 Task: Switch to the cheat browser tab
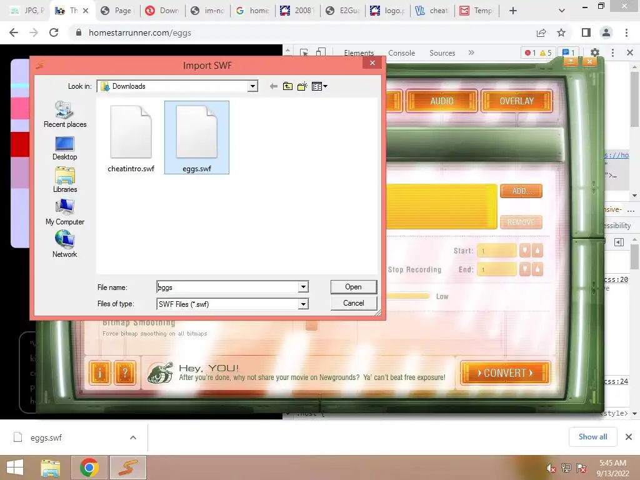[x=432, y=11]
